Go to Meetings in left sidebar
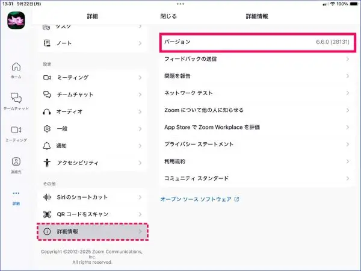The height and width of the screenshot is (271, 361). coord(16,132)
